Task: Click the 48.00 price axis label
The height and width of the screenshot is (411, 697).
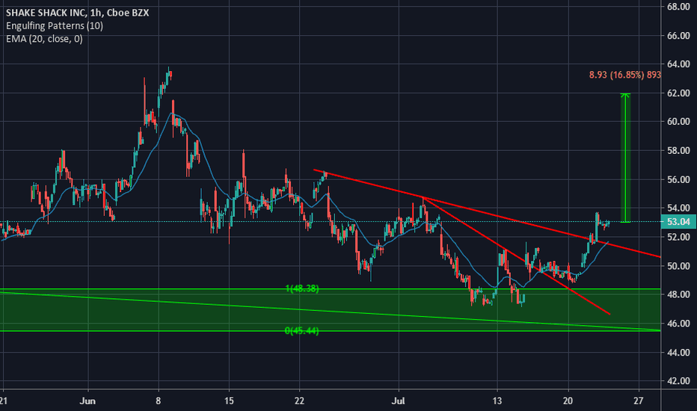Action: (x=678, y=294)
